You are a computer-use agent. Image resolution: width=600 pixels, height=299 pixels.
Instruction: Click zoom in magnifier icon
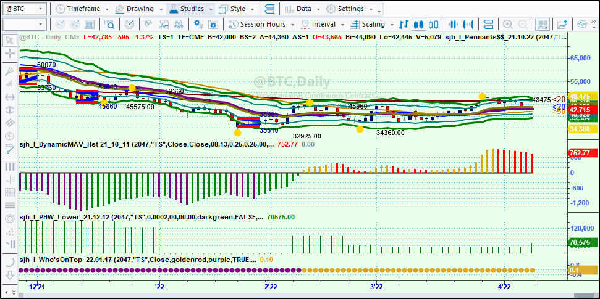pyautogui.click(x=508, y=25)
